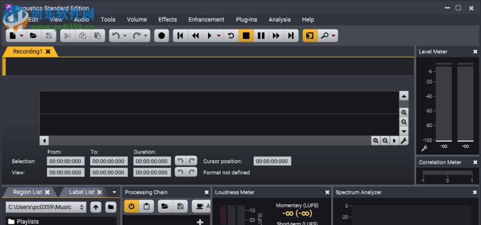The height and width of the screenshot is (225, 481).
Task: Rewind the audio playback
Action: (x=196, y=36)
